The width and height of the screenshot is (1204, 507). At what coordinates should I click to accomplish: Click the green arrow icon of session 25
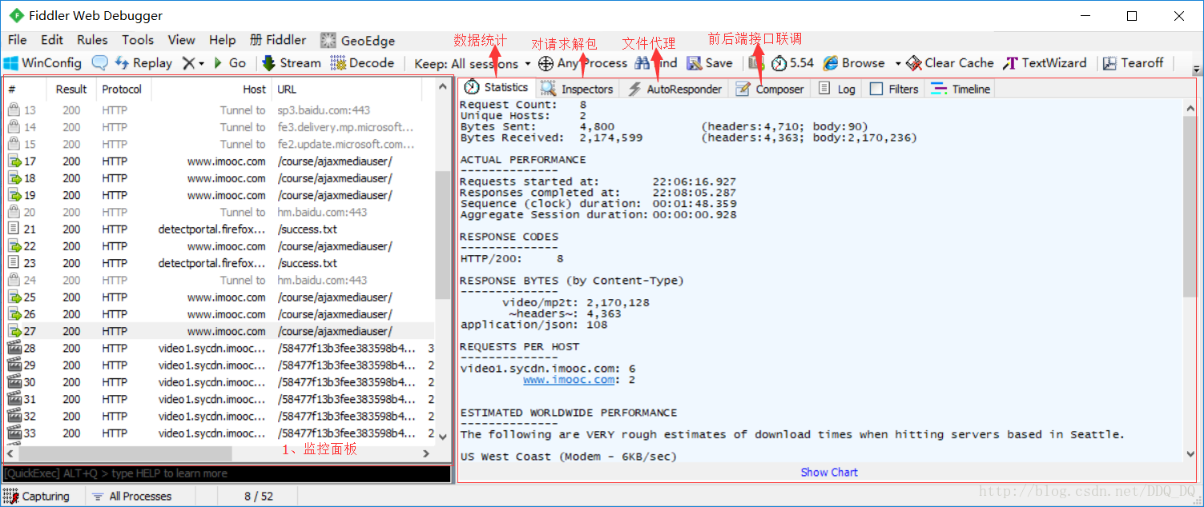[14, 297]
